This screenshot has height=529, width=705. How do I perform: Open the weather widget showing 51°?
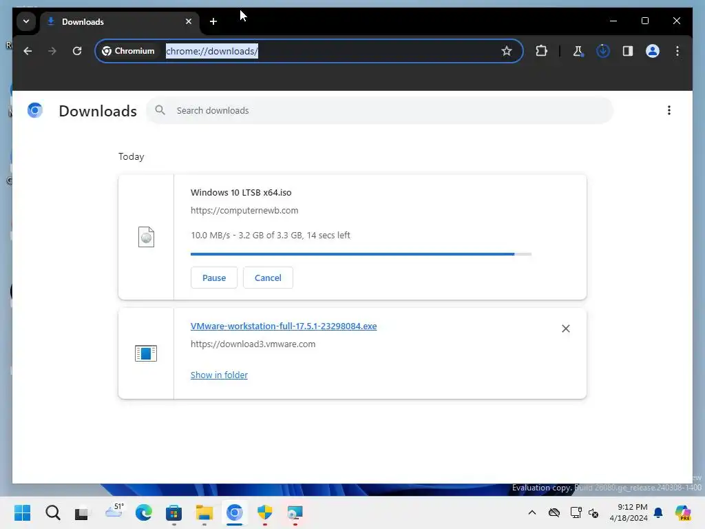tap(114, 510)
